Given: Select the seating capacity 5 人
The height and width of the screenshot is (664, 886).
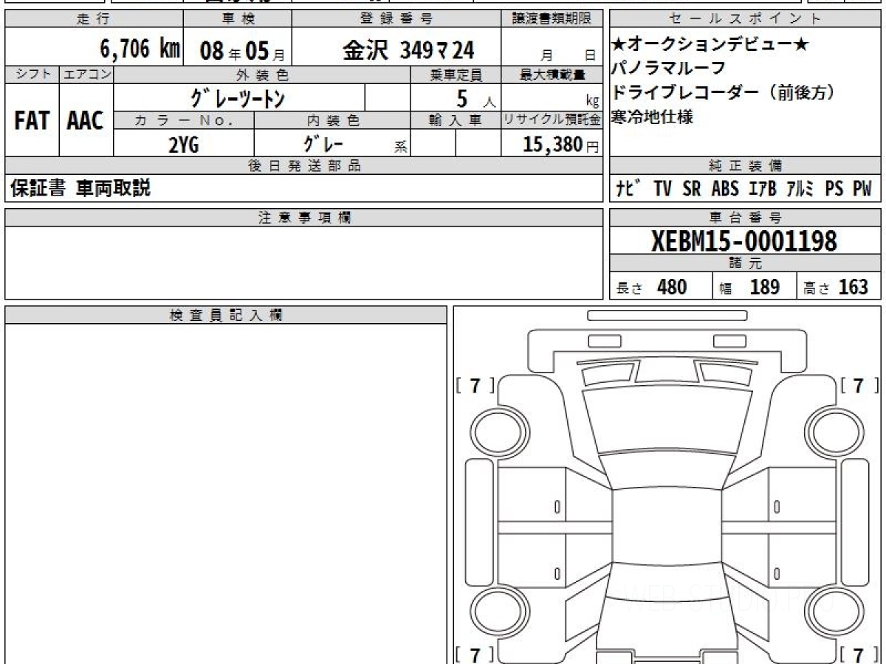Looking at the screenshot, I should pyautogui.click(x=475, y=99).
